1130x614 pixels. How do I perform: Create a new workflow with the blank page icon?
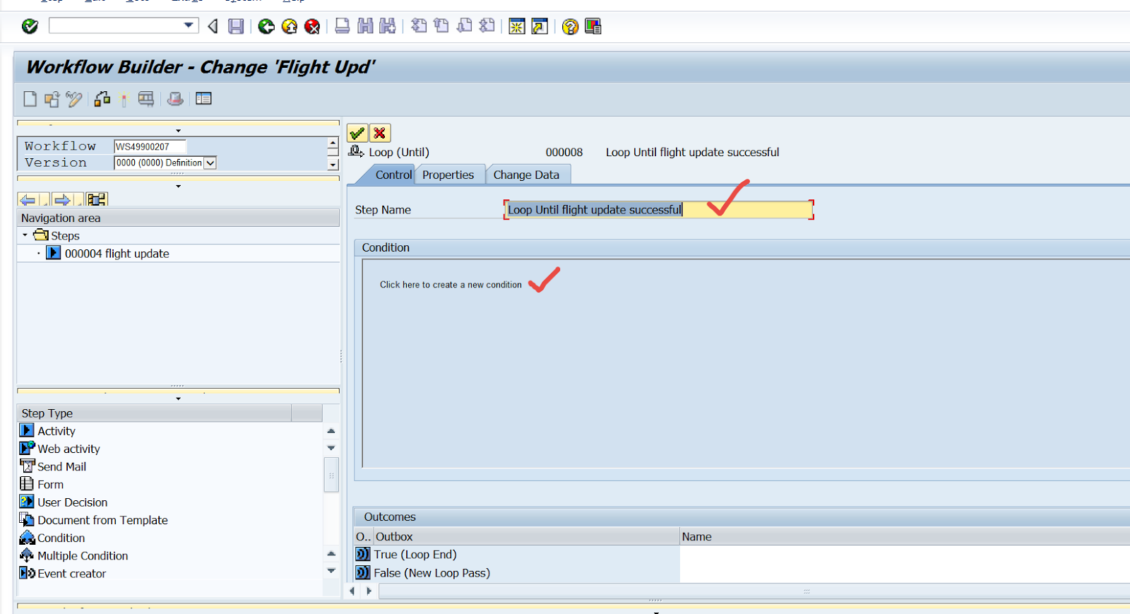click(30, 99)
